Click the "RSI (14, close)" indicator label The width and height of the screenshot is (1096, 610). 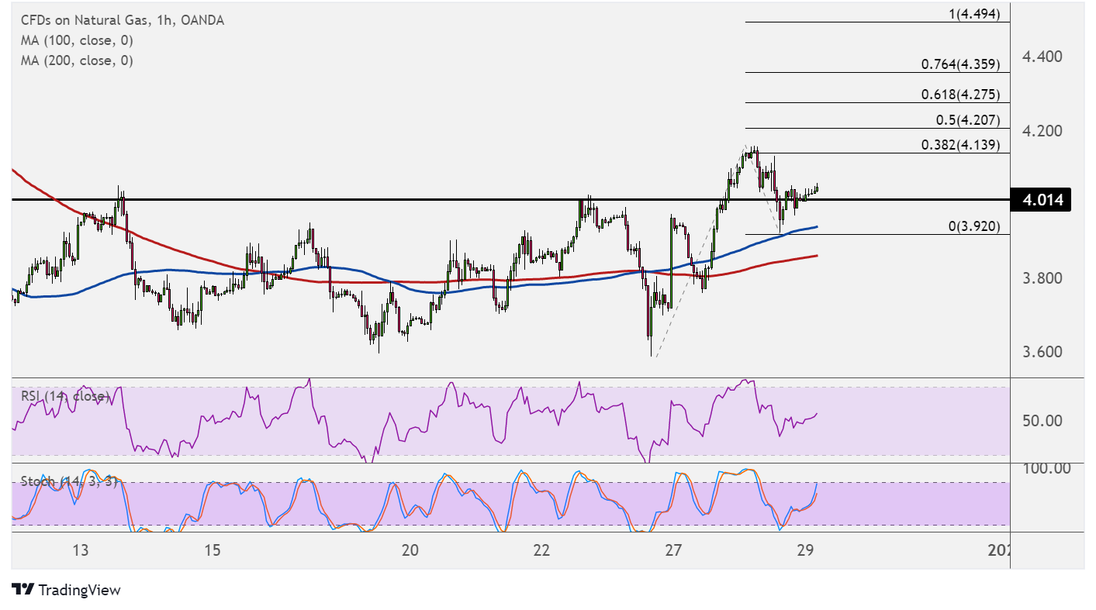65,397
